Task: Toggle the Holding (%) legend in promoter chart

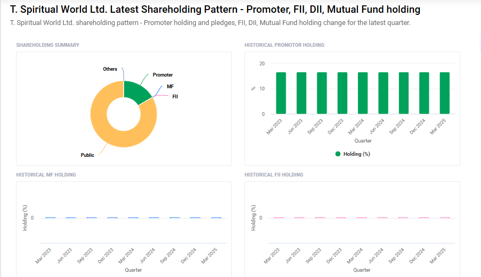Action: (353, 154)
